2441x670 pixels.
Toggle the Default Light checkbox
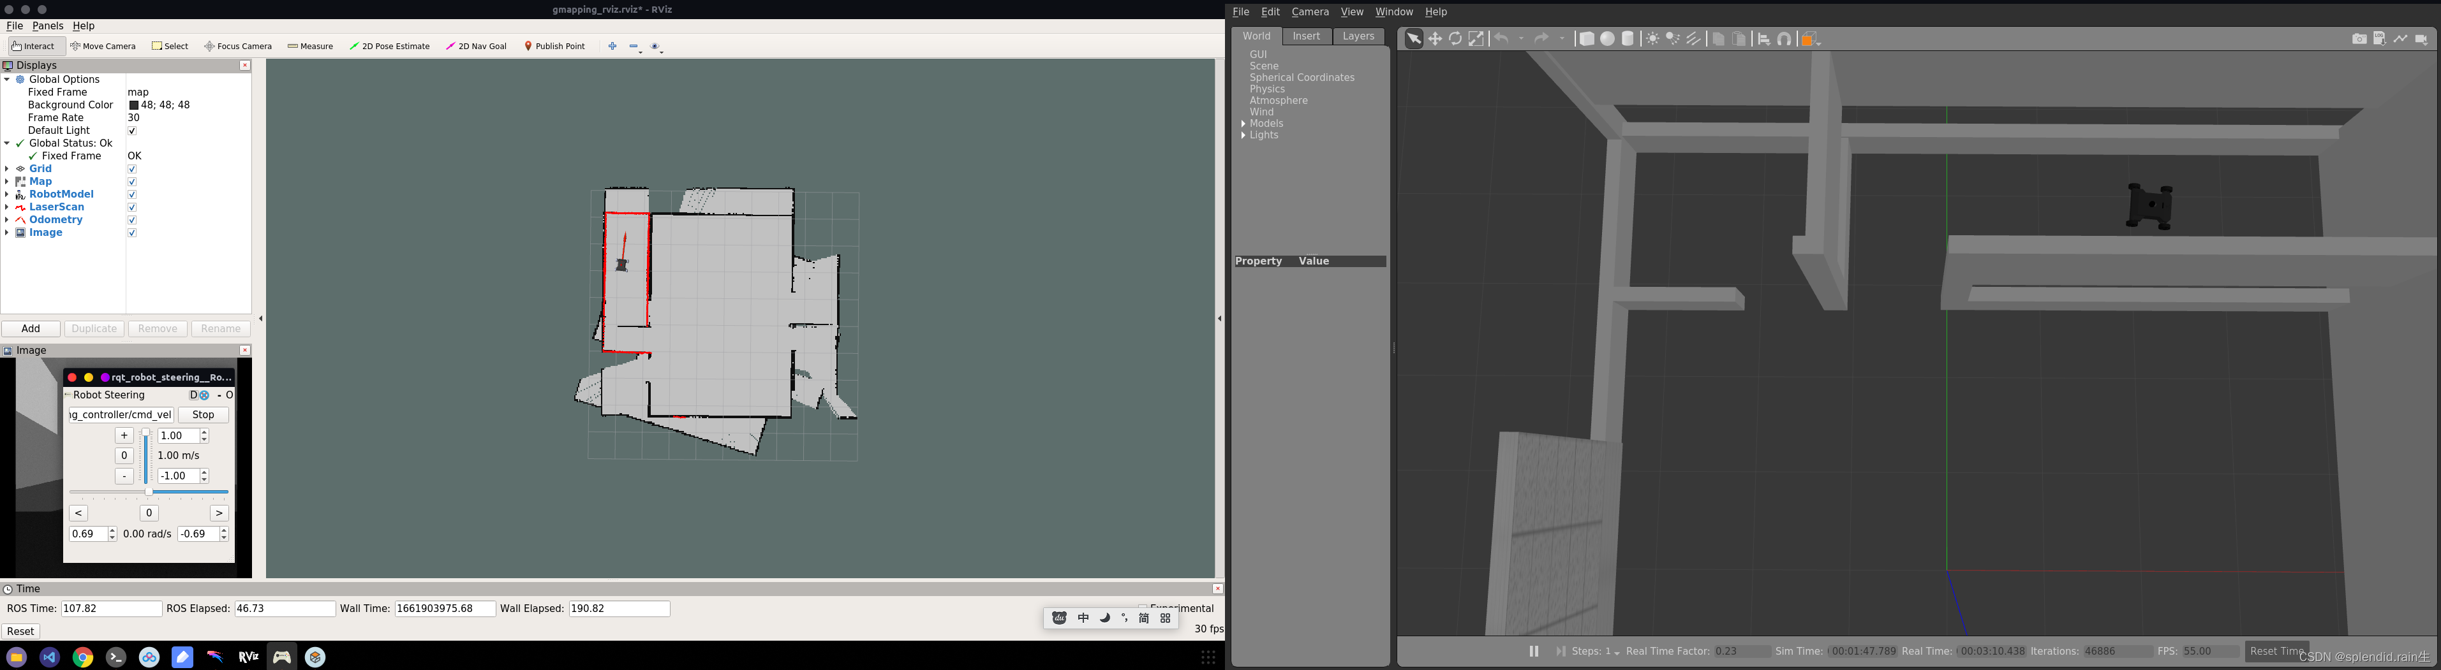pos(131,131)
